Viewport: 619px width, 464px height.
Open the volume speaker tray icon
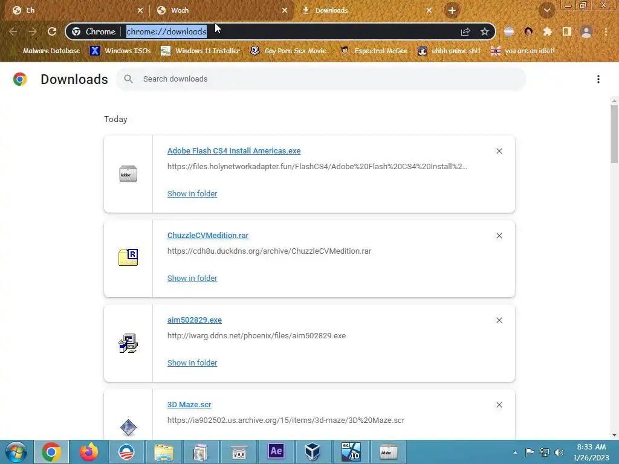[559, 453]
